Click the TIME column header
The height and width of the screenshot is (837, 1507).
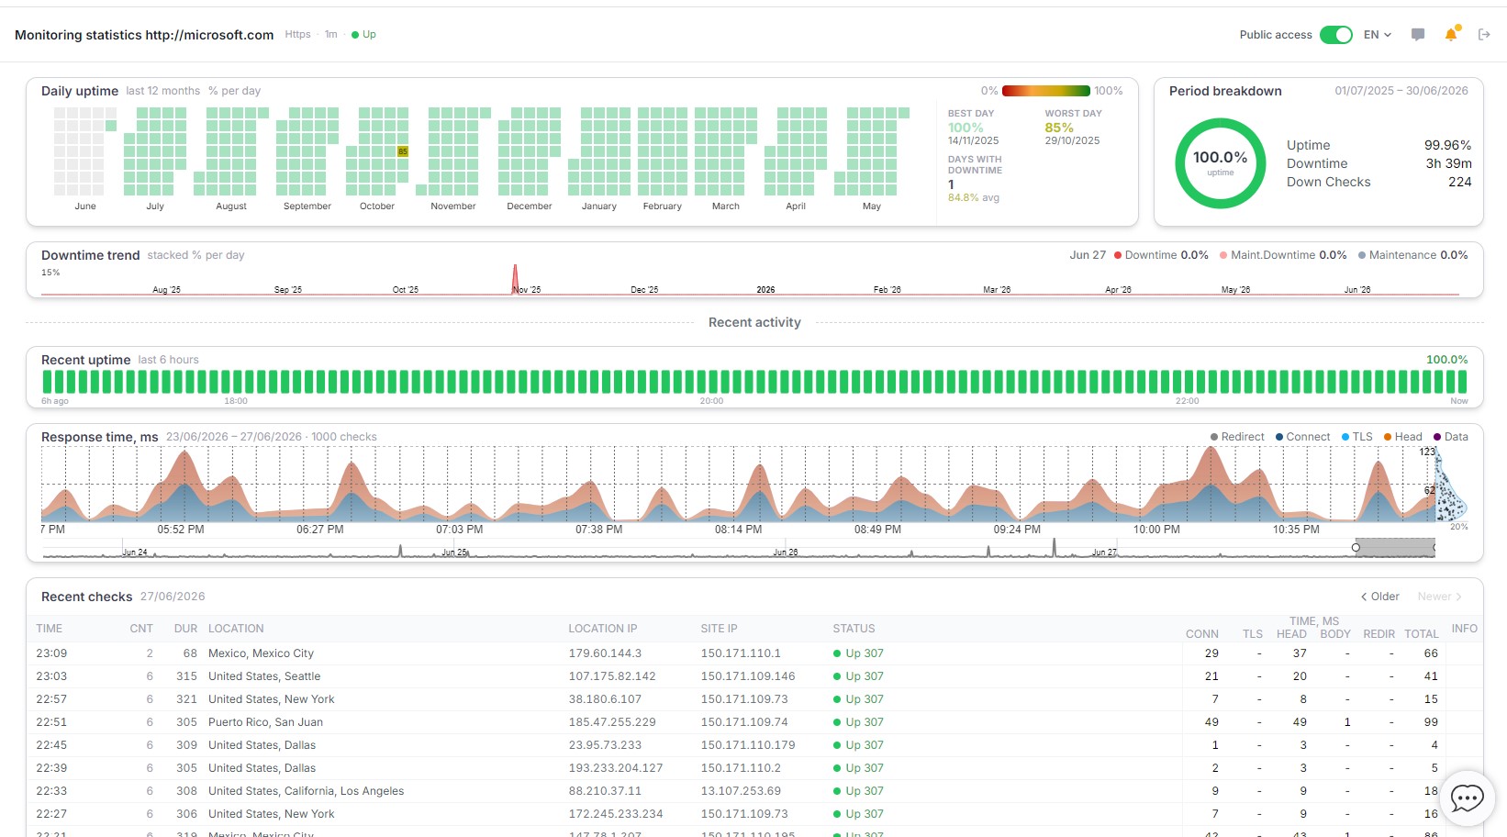pyautogui.click(x=50, y=629)
